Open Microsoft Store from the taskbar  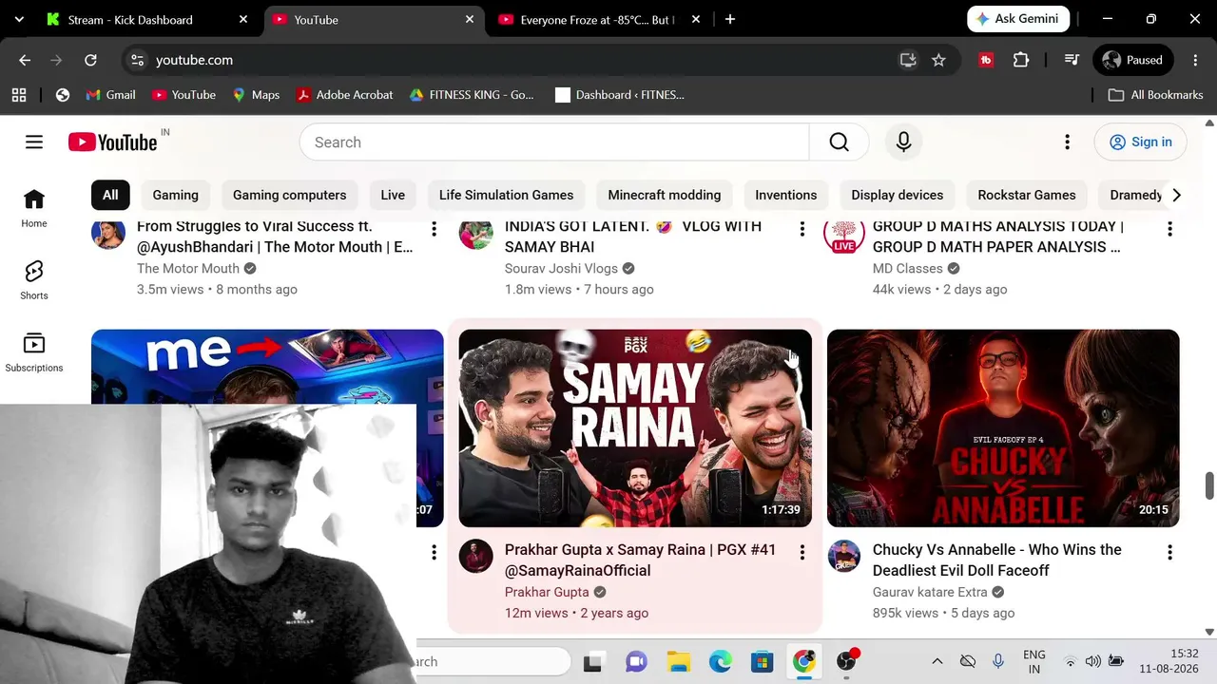coord(762,661)
